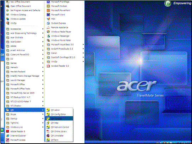Expand avast! Antivirus submenu

[x=24, y=50]
